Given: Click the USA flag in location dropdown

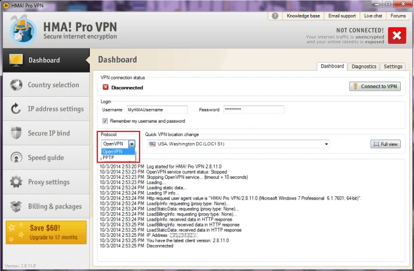Looking at the screenshot, I should click(x=152, y=144).
